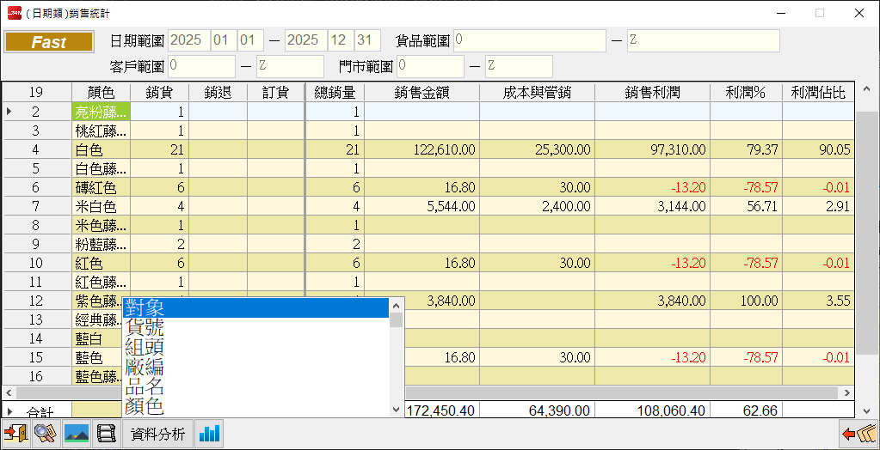Click the 貨品範圍 end field Z
This screenshot has height=450, width=880.
[703, 40]
